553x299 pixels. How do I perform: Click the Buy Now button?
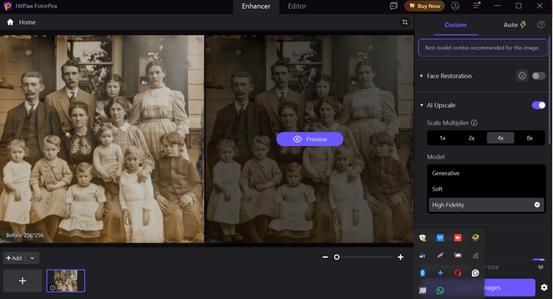tap(425, 6)
